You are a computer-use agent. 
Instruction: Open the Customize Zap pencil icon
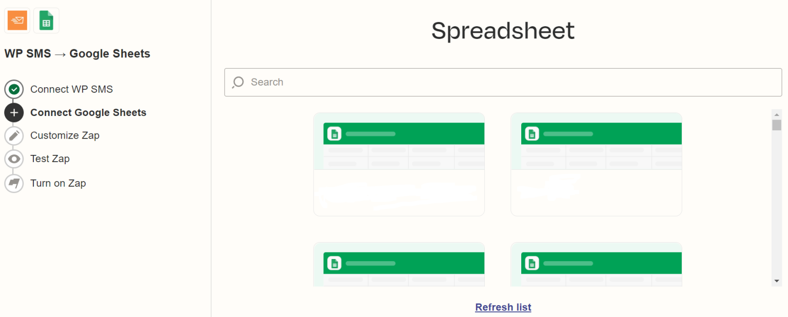[14, 135]
